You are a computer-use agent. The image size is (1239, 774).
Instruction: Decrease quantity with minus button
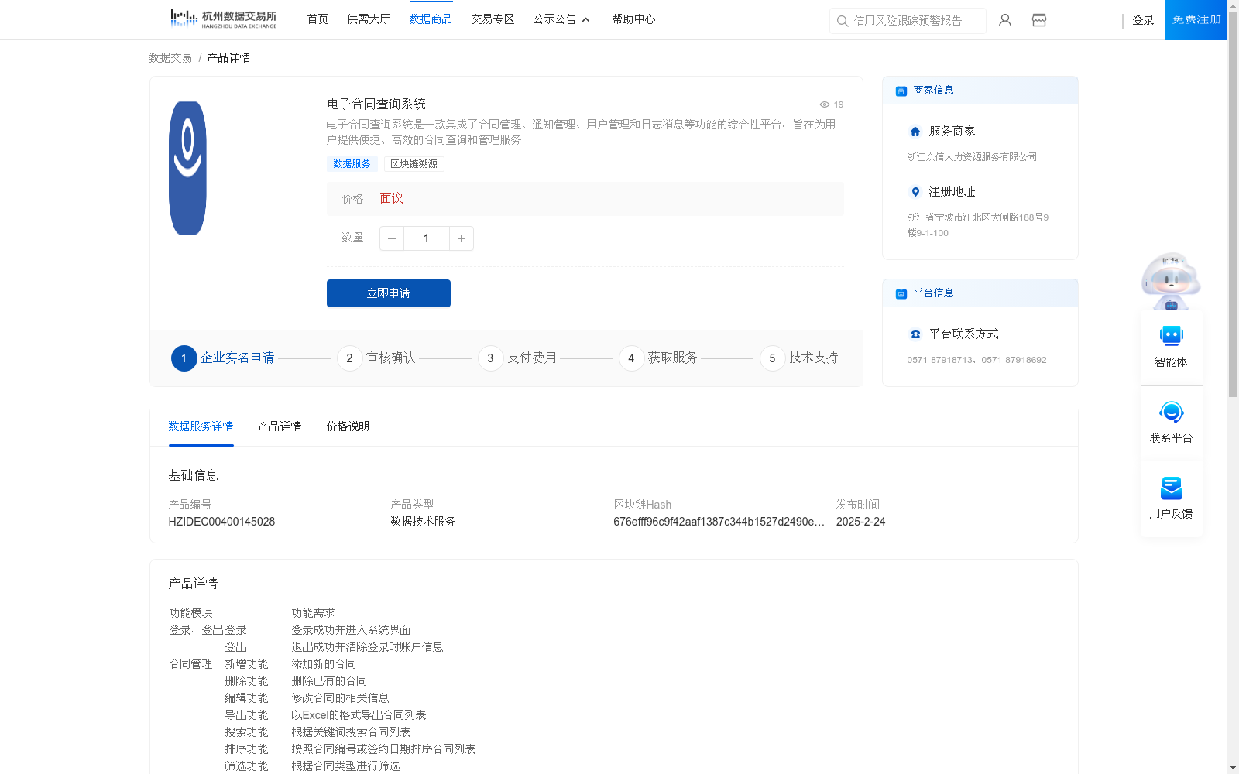click(392, 238)
